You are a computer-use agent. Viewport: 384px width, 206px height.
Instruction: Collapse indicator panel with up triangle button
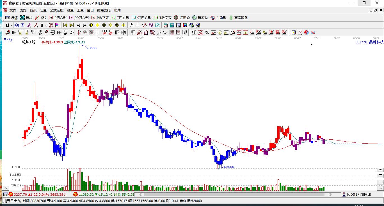[x=5, y=188]
